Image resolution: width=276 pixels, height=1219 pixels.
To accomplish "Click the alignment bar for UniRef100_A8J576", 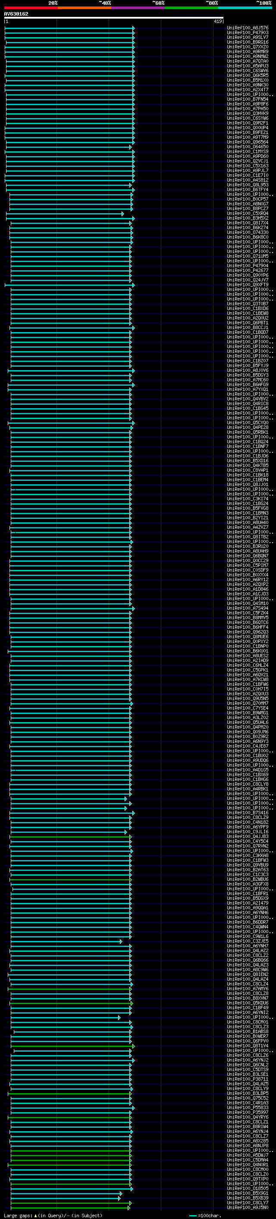I will pyautogui.click(x=69, y=28).
